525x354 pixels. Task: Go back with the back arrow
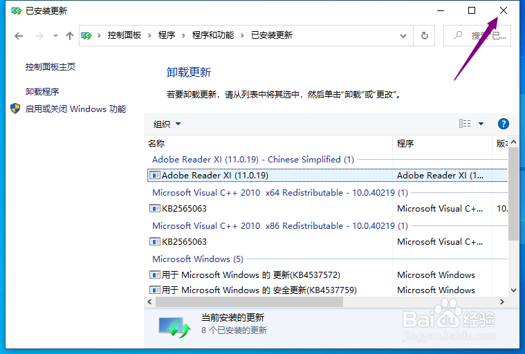(x=19, y=36)
